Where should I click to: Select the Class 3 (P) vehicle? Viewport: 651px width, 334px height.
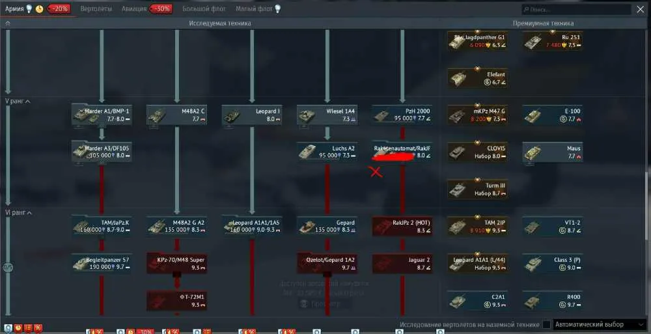coord(553,263)
